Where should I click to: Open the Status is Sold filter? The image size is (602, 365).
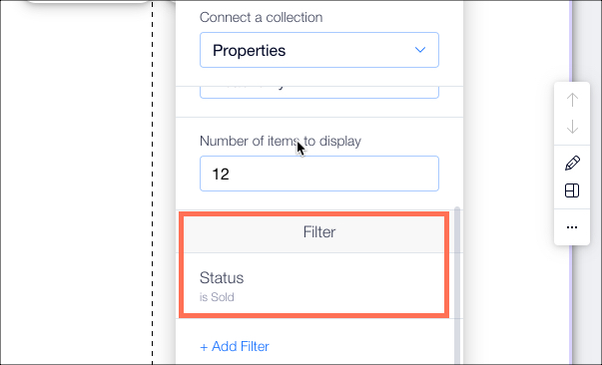click(x=314, y=285)
